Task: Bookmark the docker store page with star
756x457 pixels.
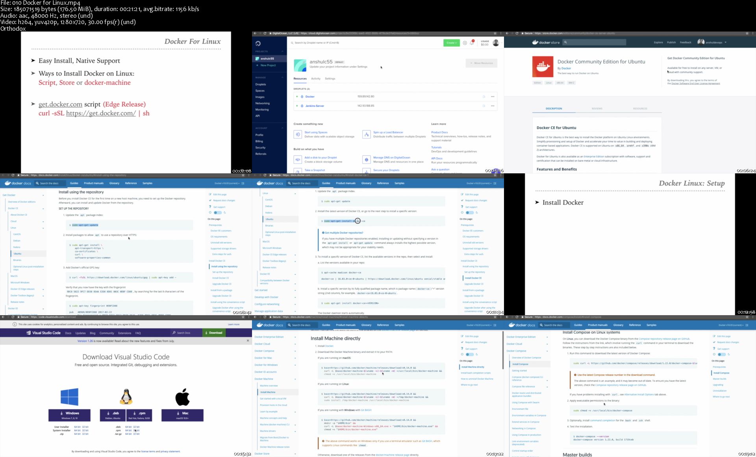Action: 747,33
